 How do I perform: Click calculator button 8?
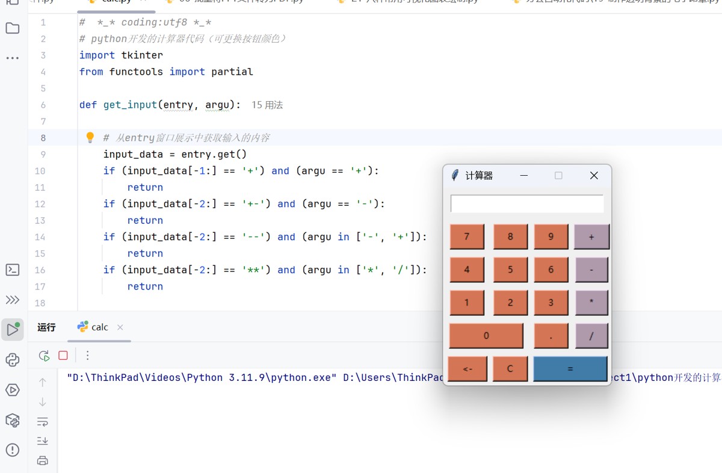click(510, 236)
